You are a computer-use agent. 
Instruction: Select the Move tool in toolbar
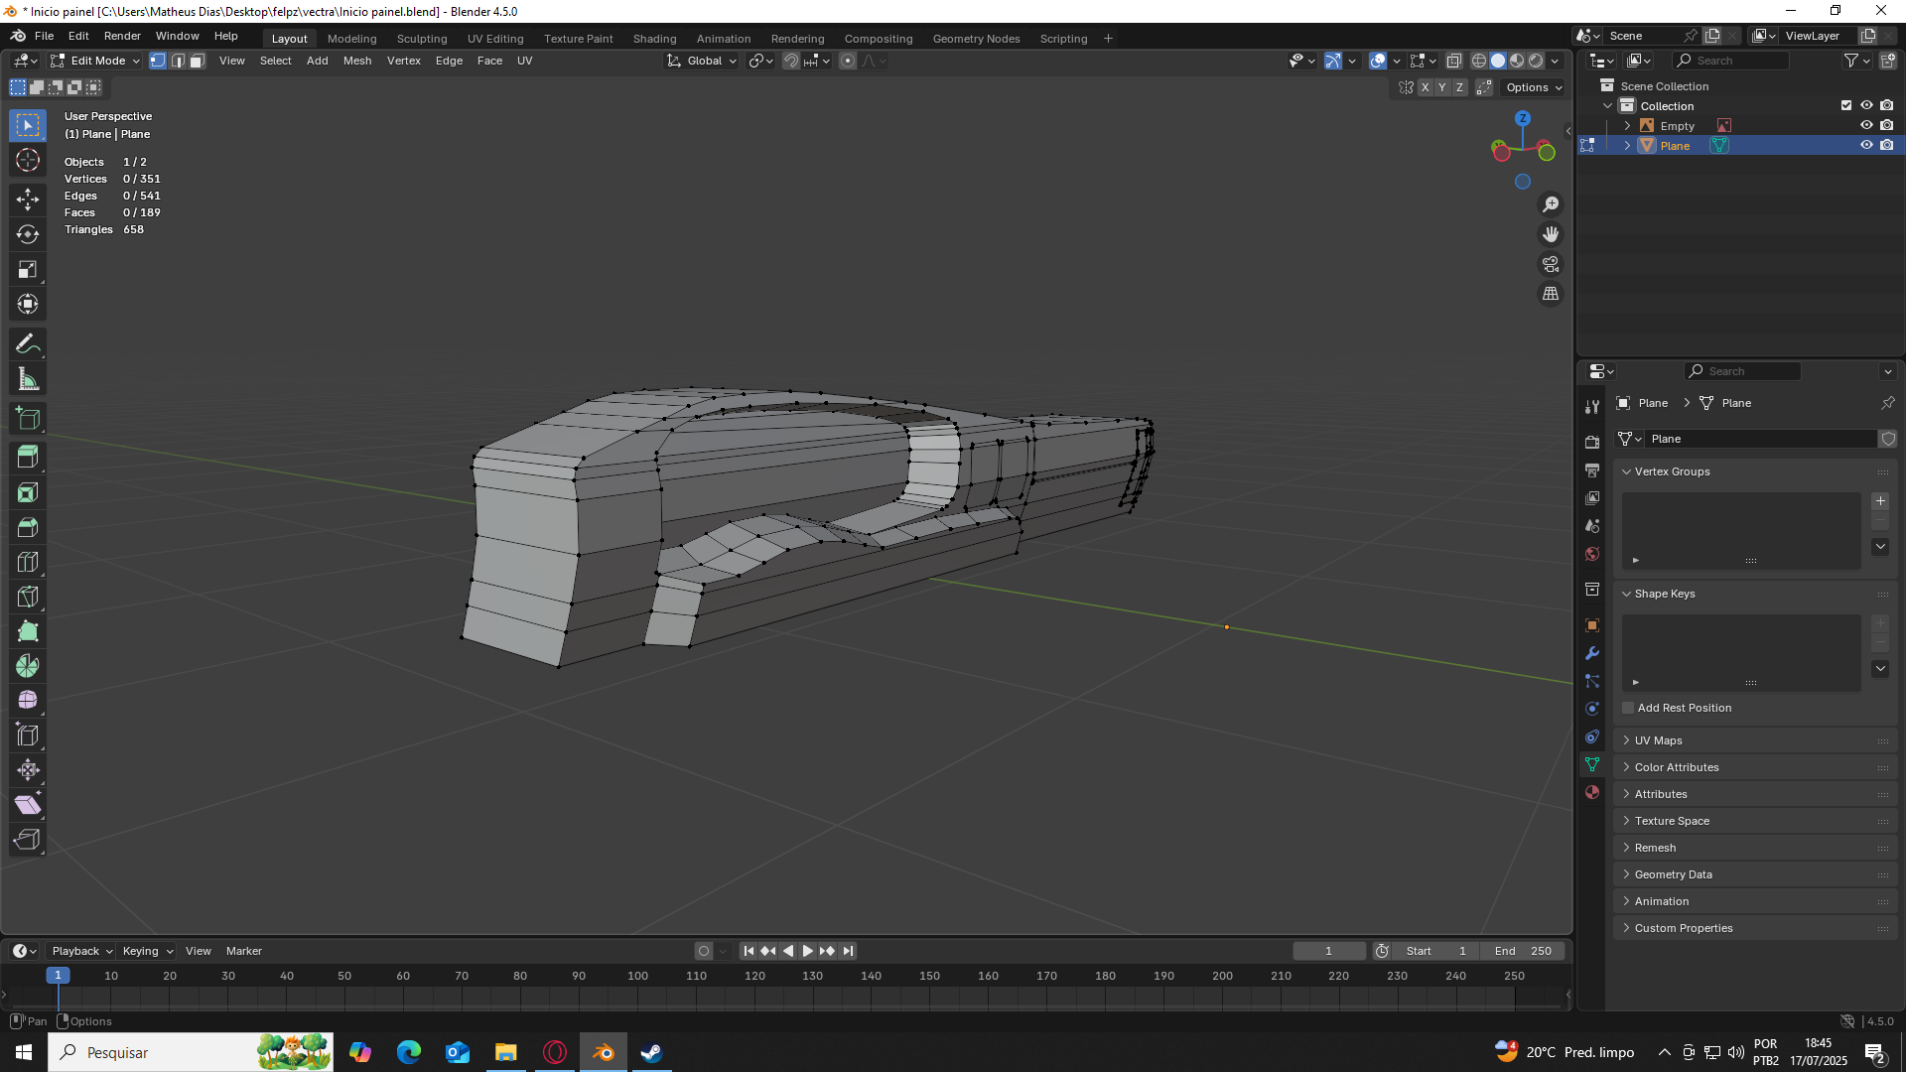point(28,200)
